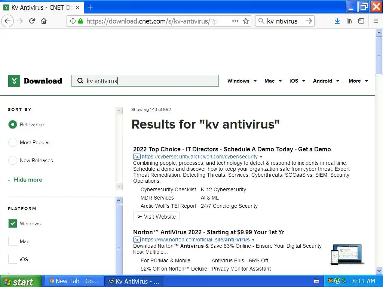Bookmark this page with star icon
Image resolution: width=383 pixels, height=287 pixels.
click(246, 21)
